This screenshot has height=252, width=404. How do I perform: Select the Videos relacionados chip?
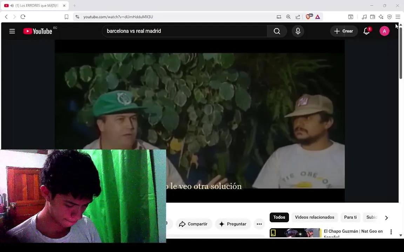tap(315, 217)
